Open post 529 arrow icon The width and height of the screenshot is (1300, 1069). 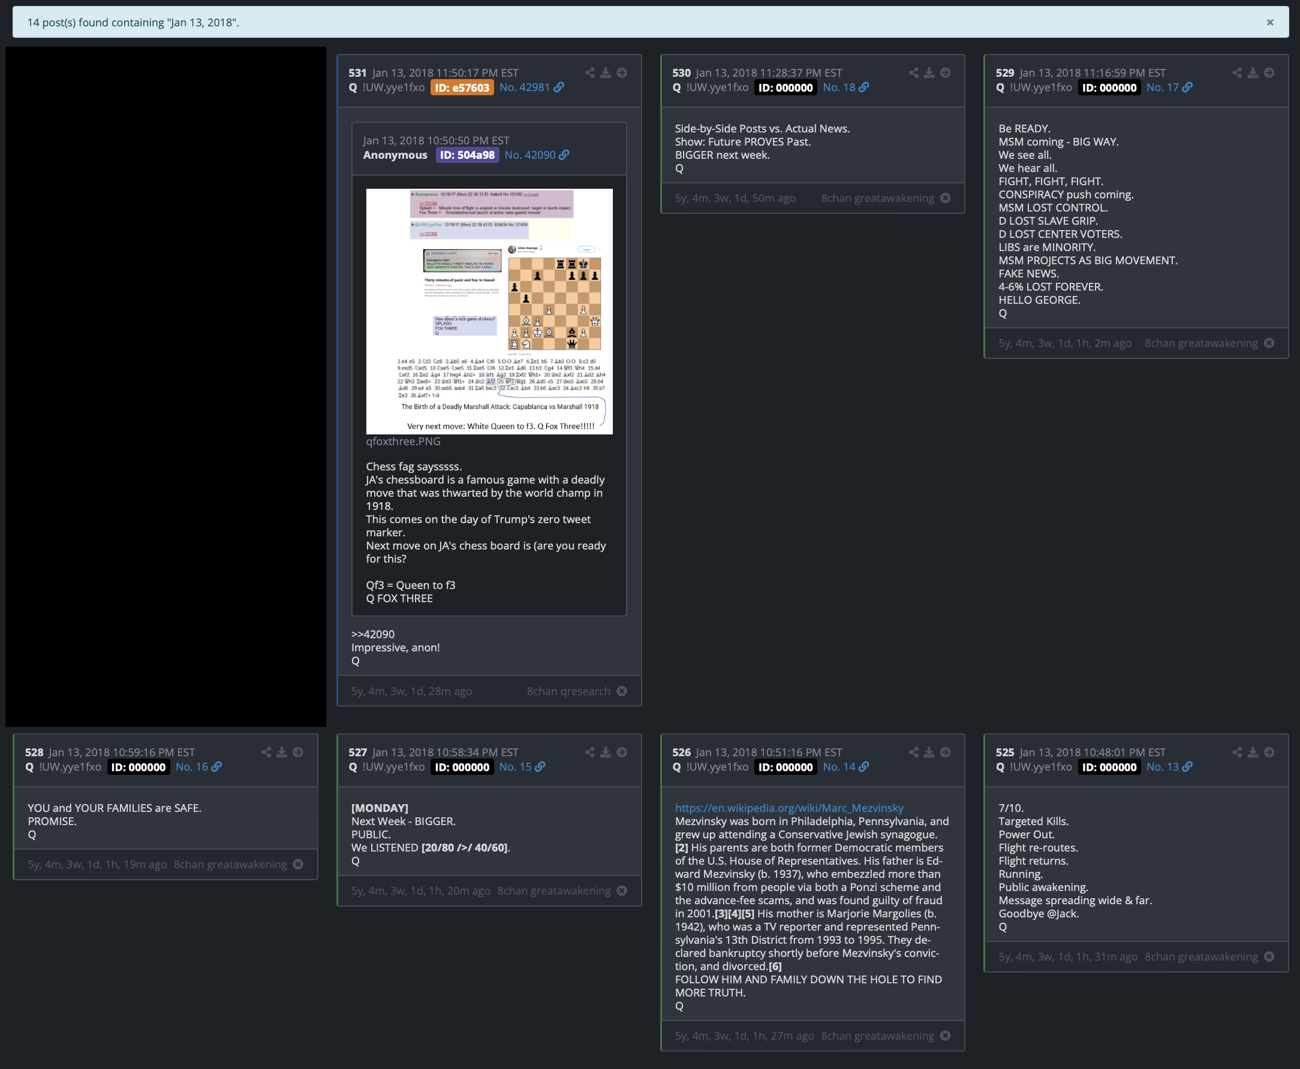pyautogui.click(x=1269, y=73)
